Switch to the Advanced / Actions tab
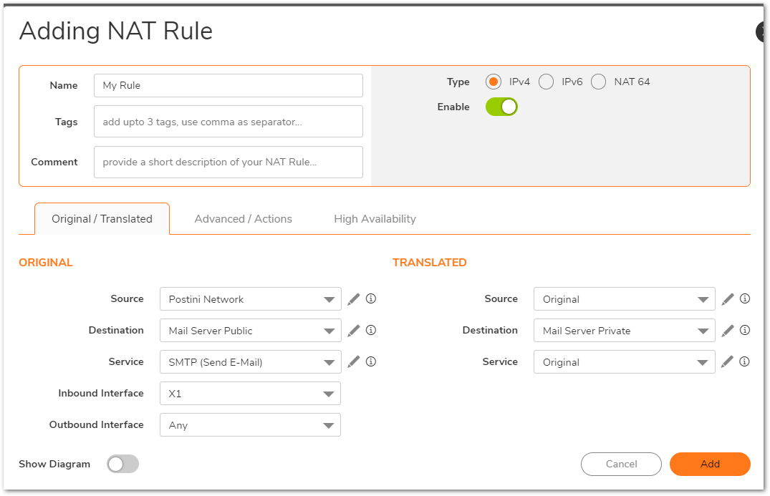 [243, 219]
